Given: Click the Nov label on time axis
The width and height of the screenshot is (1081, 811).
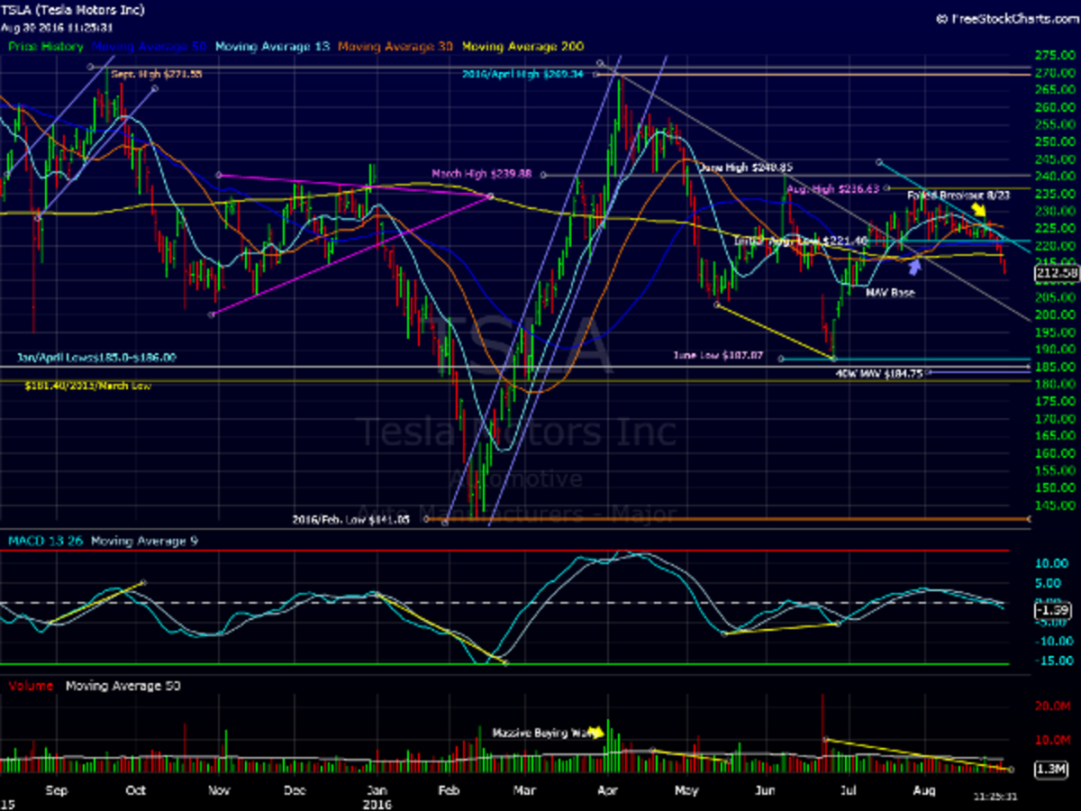Looking at the screenshot, I should (x=218, y=790).
